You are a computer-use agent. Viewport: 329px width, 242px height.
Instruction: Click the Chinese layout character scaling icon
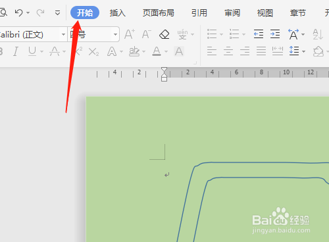293,34
